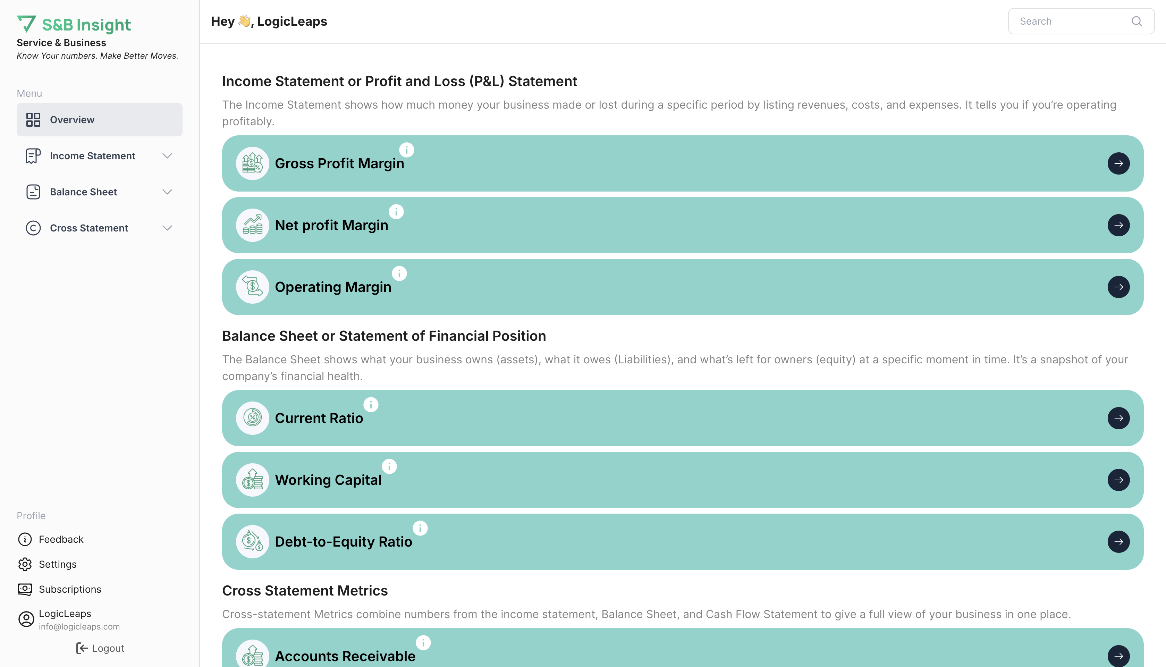Click the info icon beside Gross Profit Margin
1166x667 pixels.
[x=406, y=150]
